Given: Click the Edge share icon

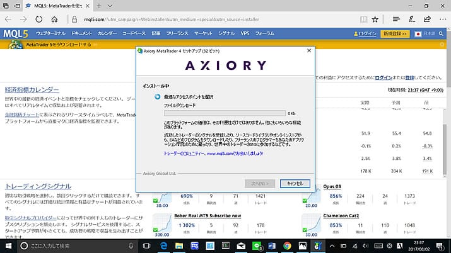Looking at the screenshot, I should [x=427, y=20].
